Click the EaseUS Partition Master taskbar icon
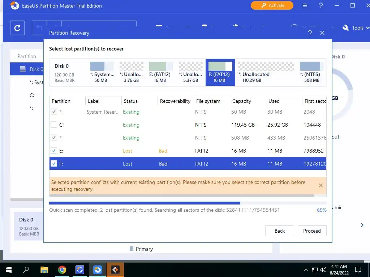Screen dimensions: 370x277 (98, 270)
